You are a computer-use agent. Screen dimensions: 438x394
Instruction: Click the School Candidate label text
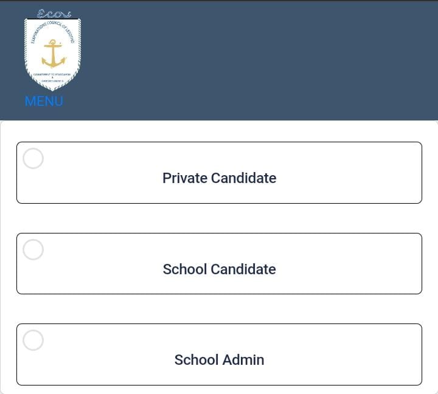point(219,269)
